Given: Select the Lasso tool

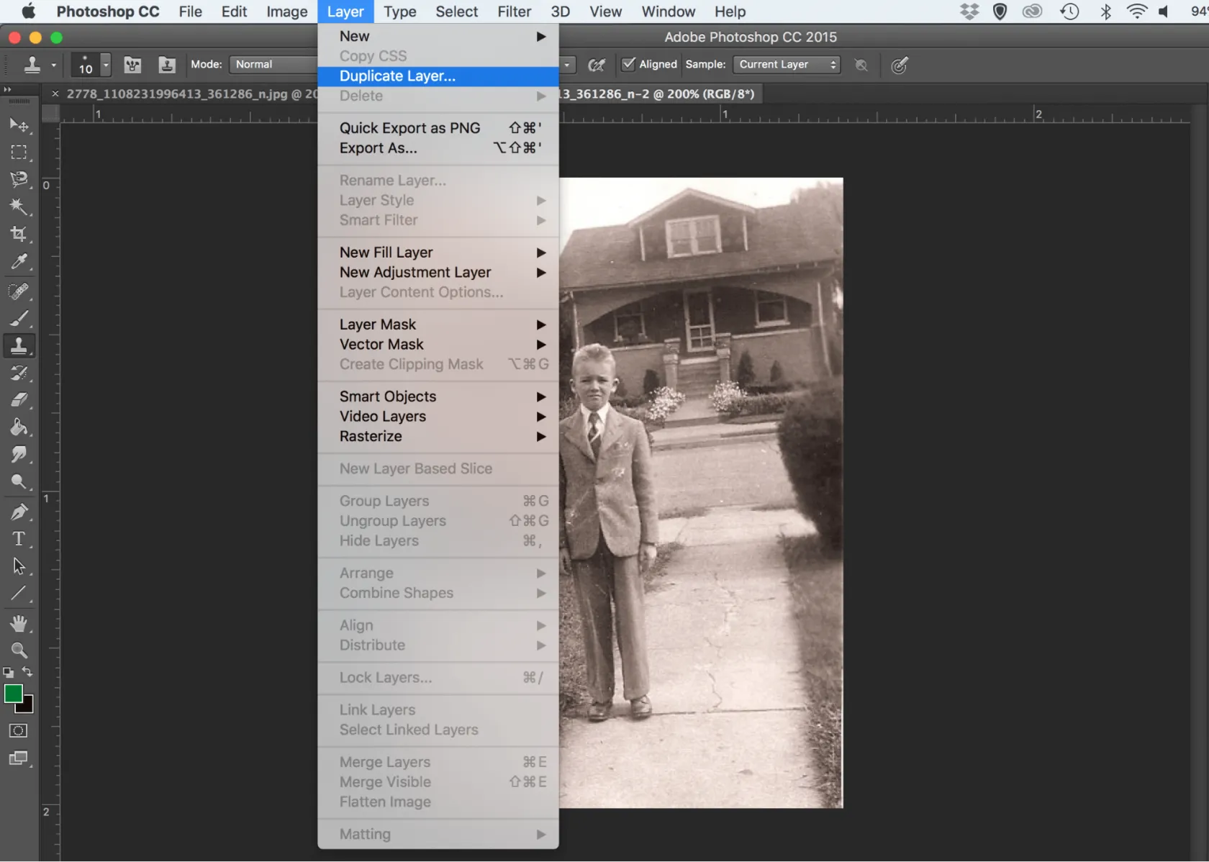Looking at the screenshot, I should pos(19,179).
